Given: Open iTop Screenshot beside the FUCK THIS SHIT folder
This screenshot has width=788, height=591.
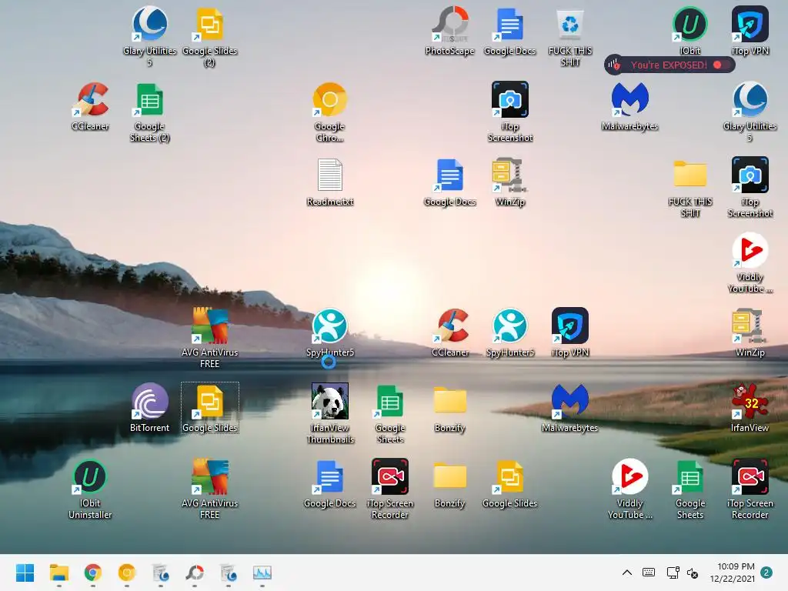Looking at the screenshot, I should coord(750,187).
